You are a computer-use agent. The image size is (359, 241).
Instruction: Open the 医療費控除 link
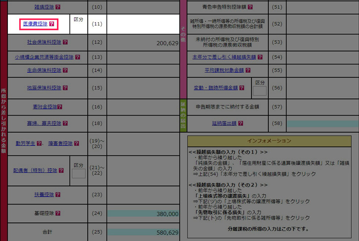35,24
